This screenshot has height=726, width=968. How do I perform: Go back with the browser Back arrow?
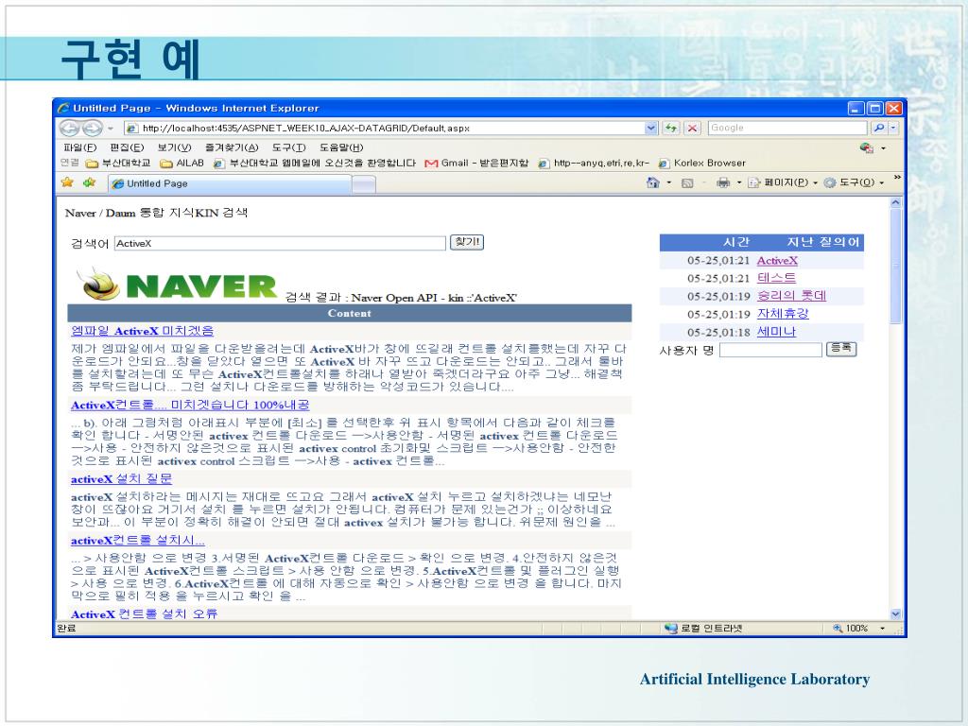click(69, 128)
